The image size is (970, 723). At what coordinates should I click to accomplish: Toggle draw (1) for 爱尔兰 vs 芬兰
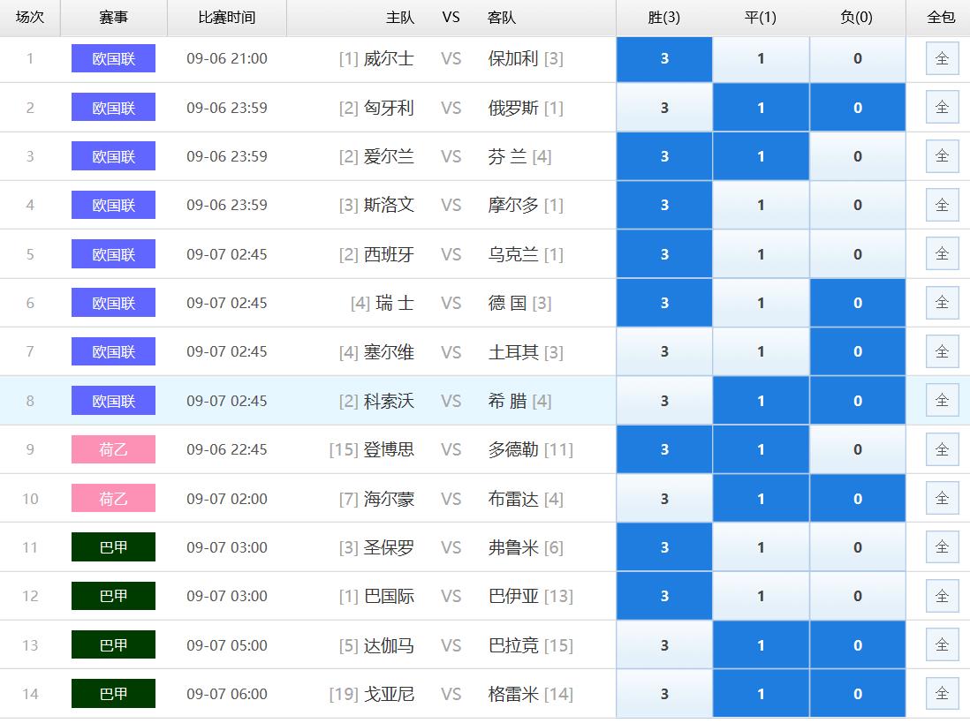click(x=761, y=157)
